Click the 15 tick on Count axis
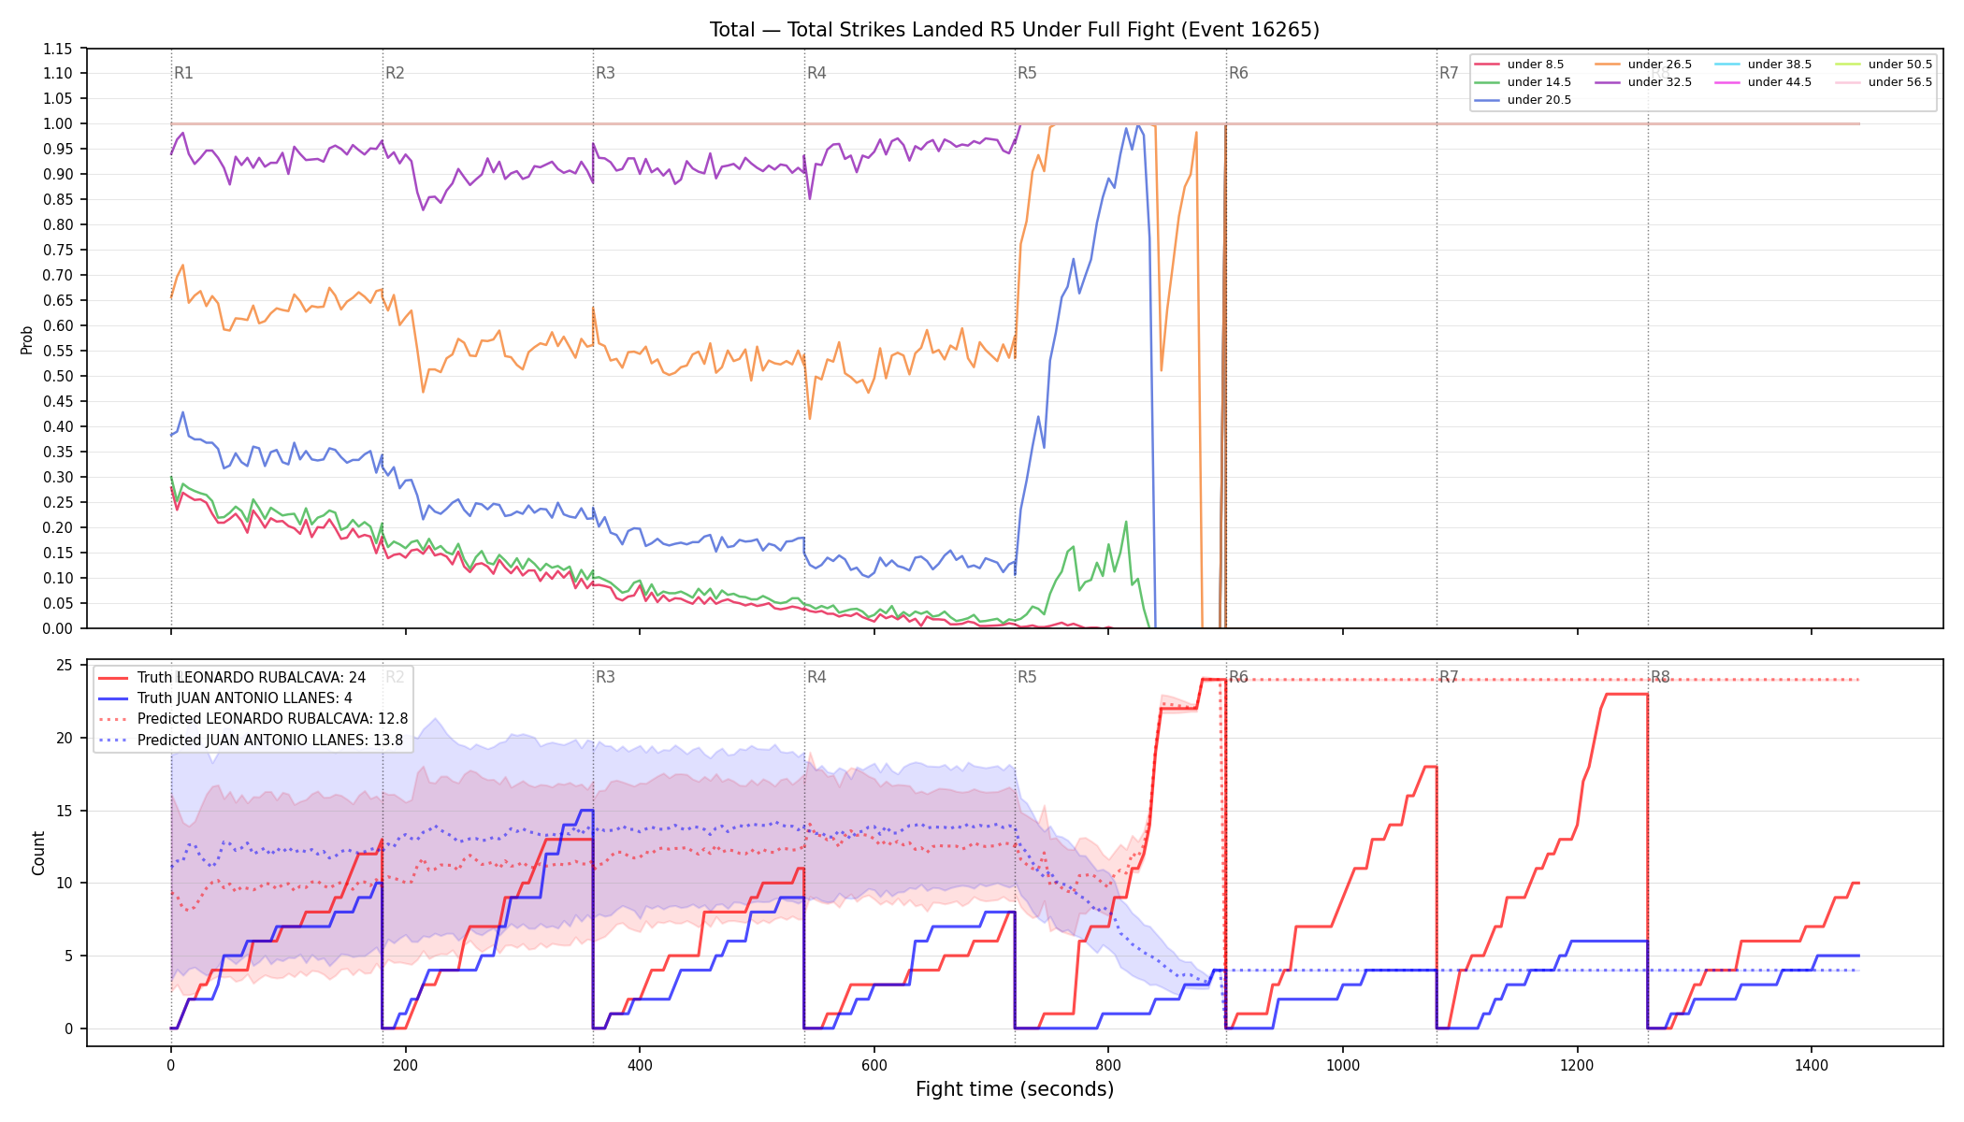This screenshot has width=1964, height=1122. point(65,811)
